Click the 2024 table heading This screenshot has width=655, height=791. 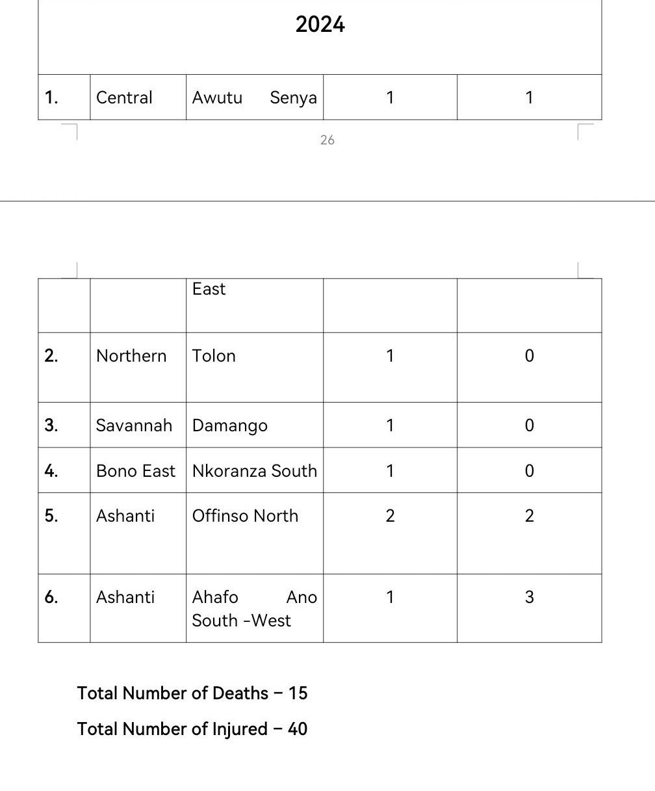point(320,25)
